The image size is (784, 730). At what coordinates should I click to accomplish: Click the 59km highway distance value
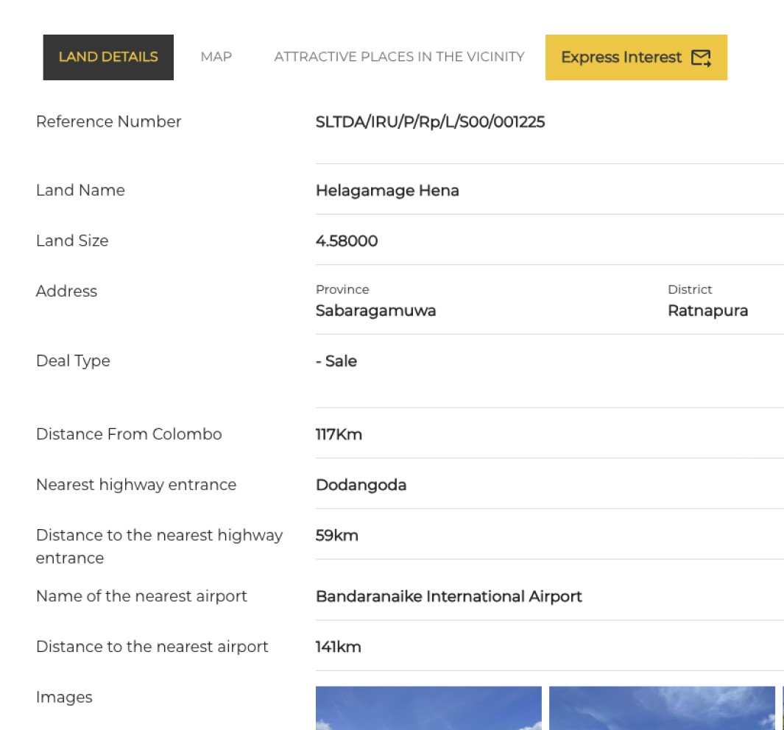(x=336, y=536)
